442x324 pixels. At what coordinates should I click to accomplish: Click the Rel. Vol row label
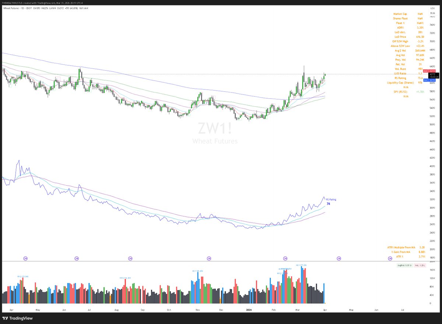[x=400, y=64]
